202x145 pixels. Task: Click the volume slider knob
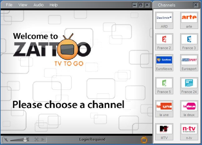pos(25,140)
